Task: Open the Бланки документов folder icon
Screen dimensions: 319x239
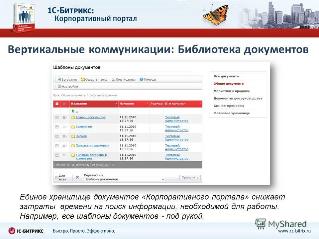Action: (73, 117)
